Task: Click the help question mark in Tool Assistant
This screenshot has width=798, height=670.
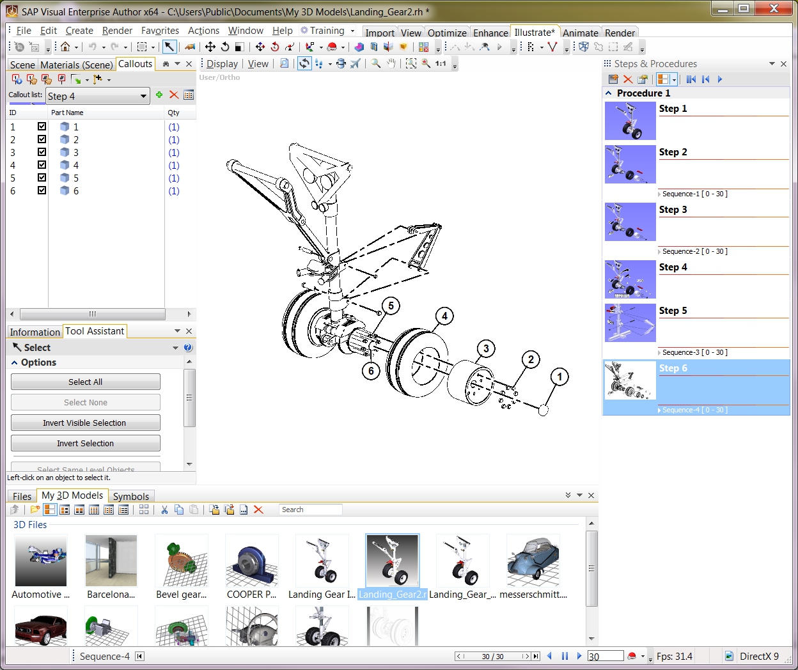Action: [188, 348]
